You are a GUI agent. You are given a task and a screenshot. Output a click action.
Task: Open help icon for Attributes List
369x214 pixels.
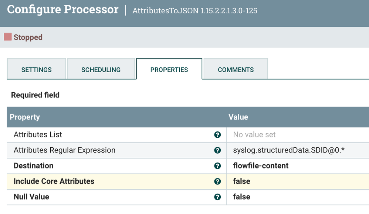tap(217, 134)
